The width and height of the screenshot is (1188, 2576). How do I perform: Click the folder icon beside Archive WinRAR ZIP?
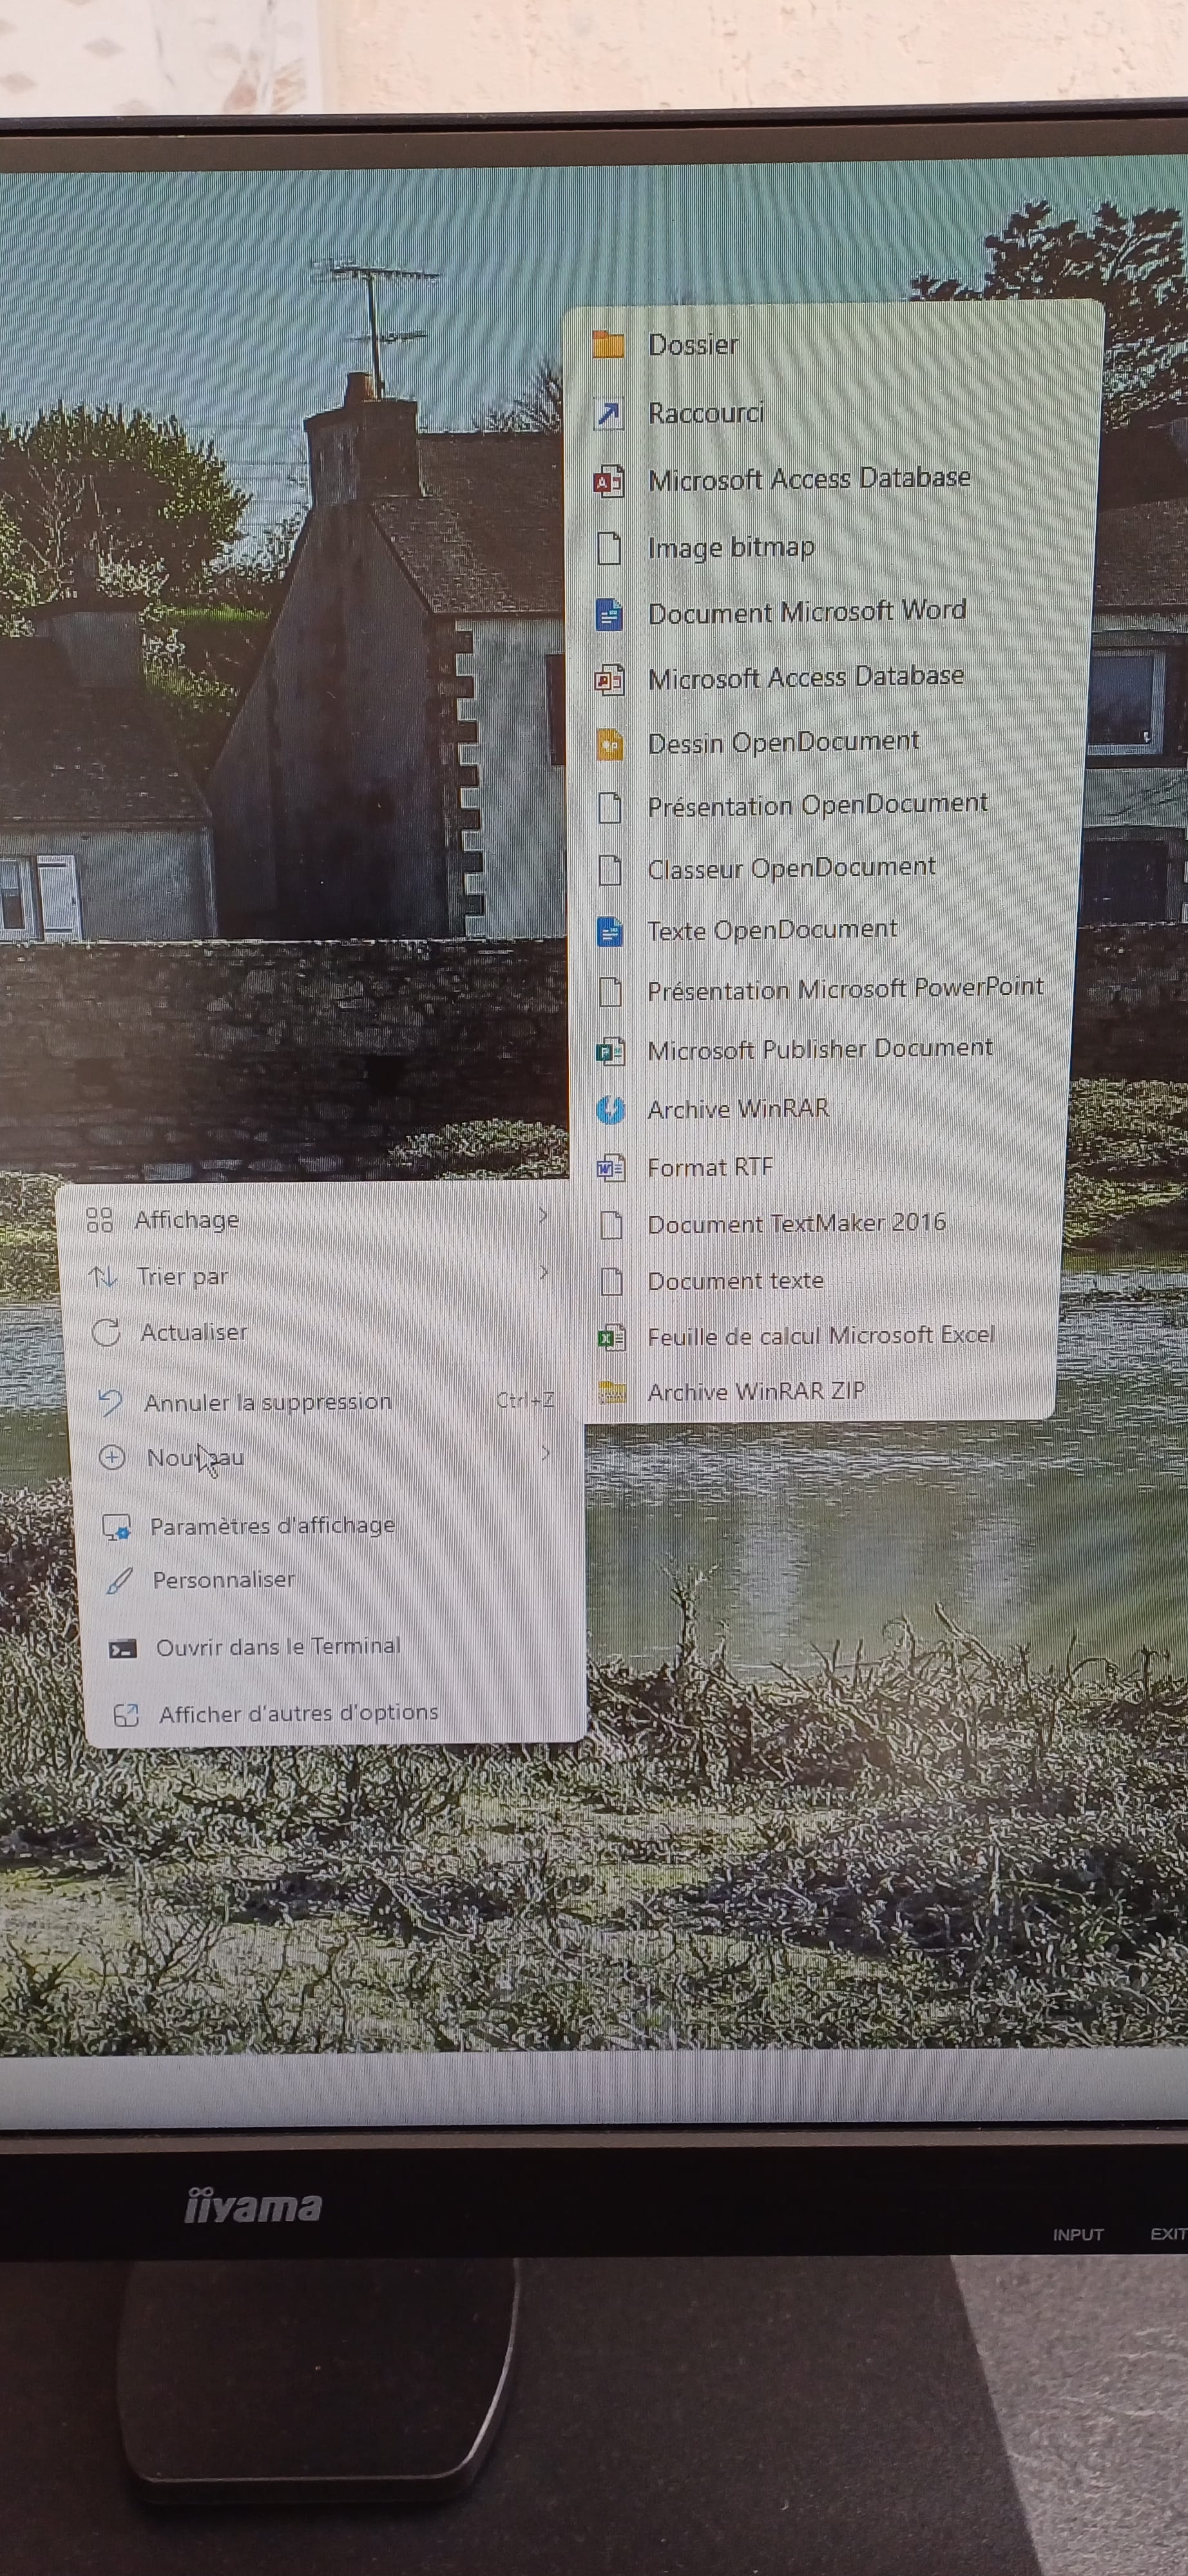coord(611,1392)
